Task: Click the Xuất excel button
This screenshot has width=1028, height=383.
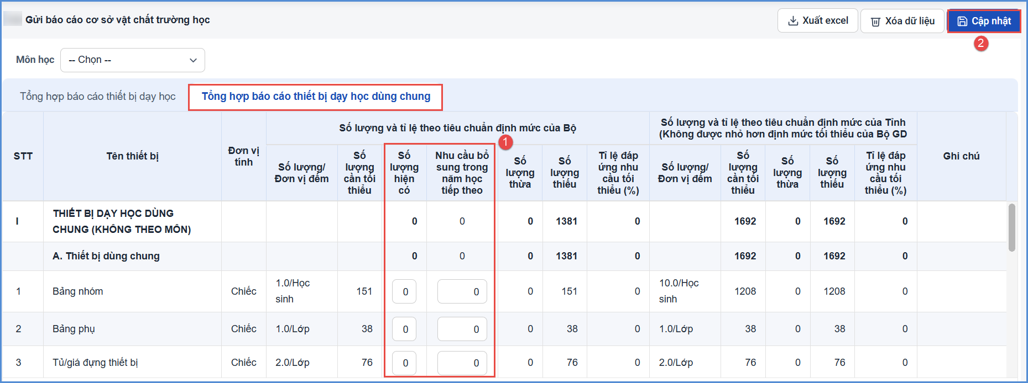Action: click(x=817, y=21)
